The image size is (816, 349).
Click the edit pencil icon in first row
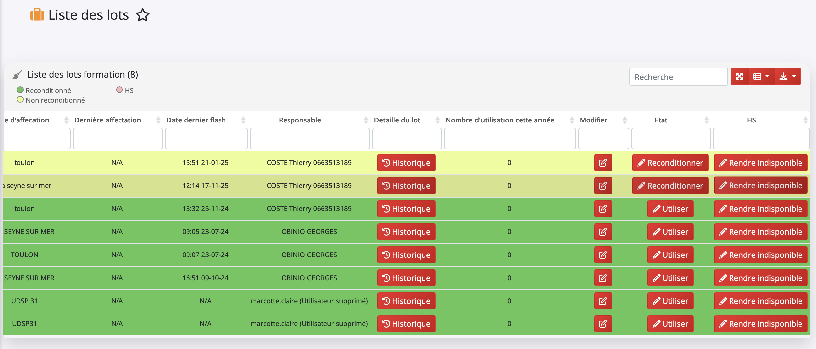point(603,163)
